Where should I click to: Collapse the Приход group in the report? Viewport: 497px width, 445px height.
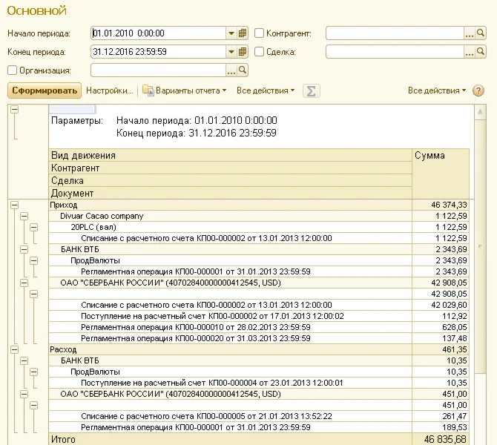[x=14, y=205]
